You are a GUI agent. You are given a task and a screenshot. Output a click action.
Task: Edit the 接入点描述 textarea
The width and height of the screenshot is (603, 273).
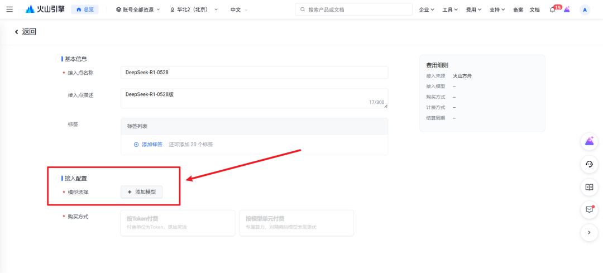click(254, 98)
